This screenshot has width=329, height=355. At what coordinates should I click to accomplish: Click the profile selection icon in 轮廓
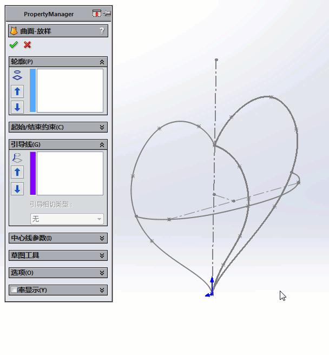[x=17, y=75]
